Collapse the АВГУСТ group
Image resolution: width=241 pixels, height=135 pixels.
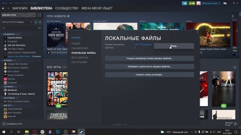click(x=2, y=105)
